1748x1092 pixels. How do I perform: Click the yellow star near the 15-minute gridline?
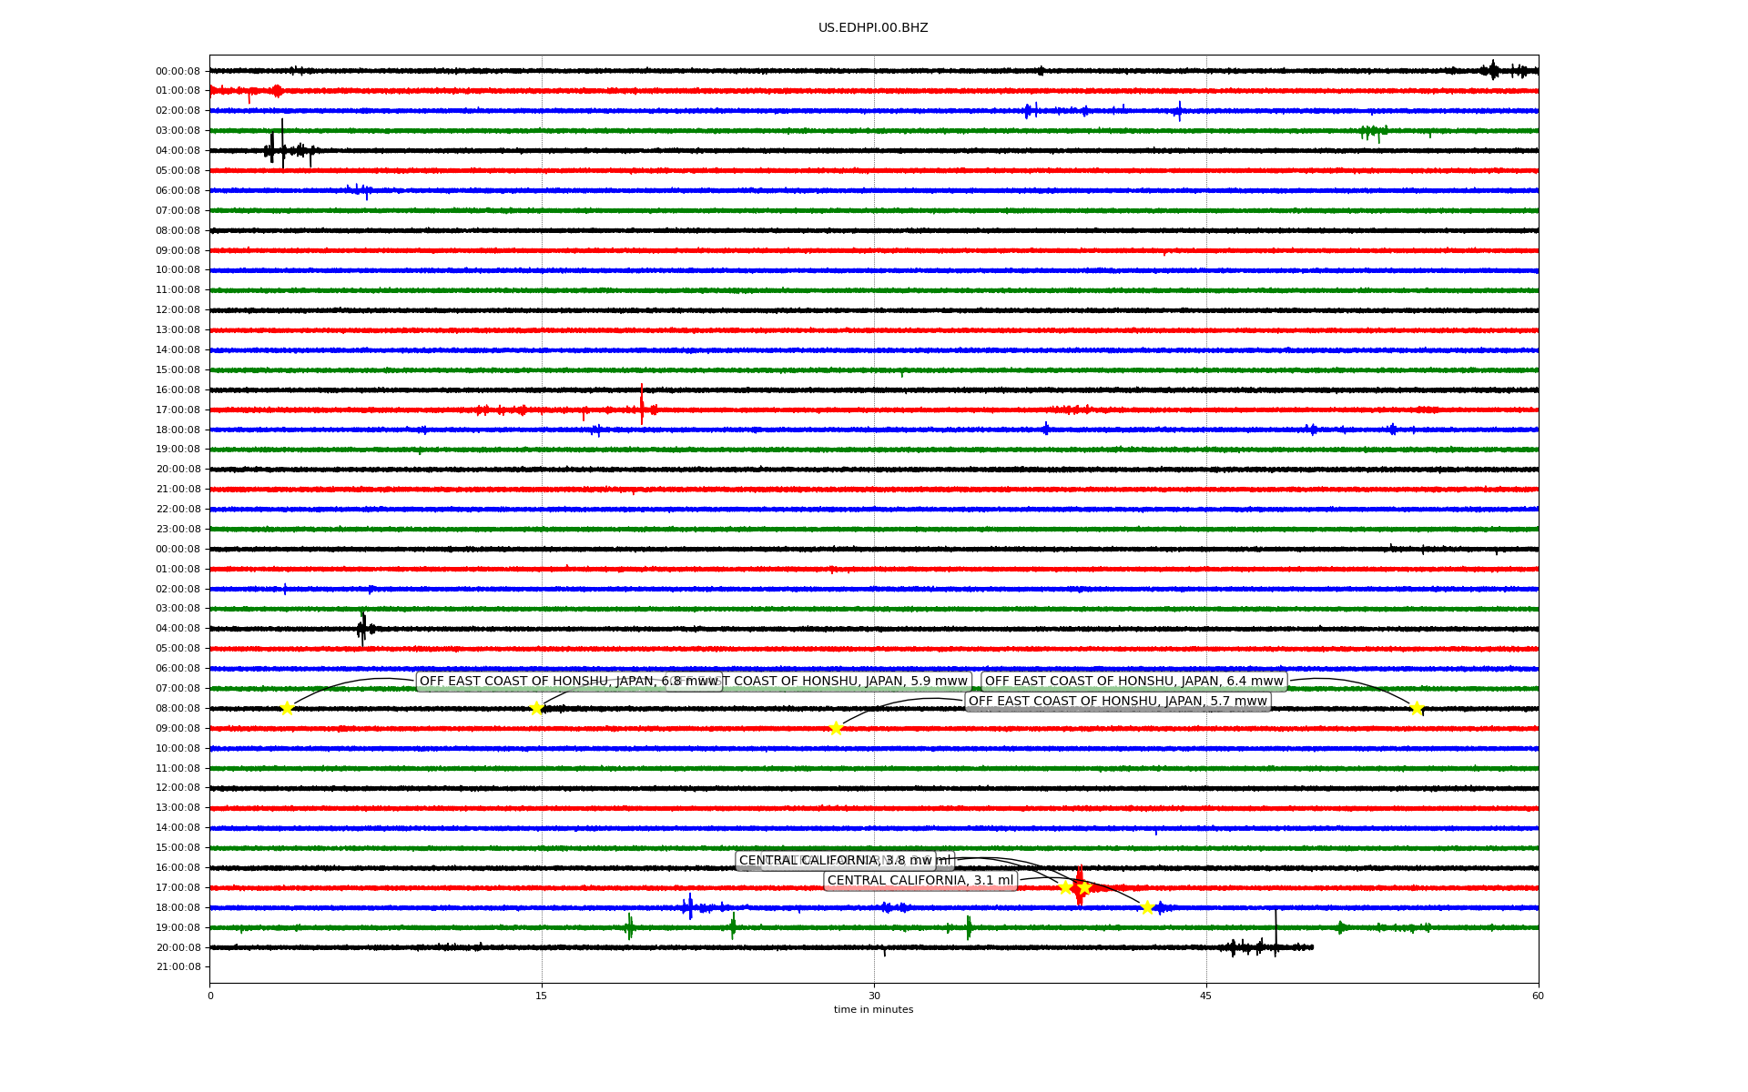click(x=536, y=708)
